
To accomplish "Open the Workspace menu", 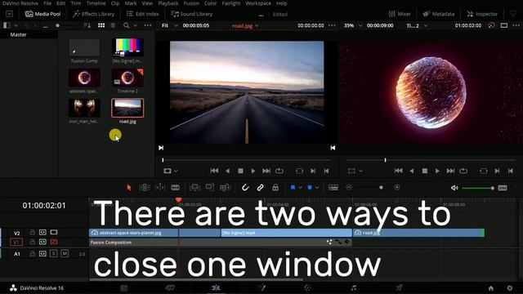I will point(258,3).
